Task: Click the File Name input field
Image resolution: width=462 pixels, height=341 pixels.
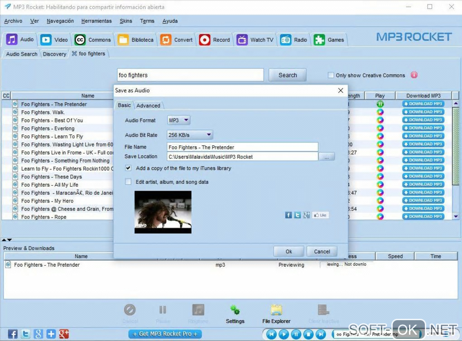Action: pyautogui.click(x=242, y=147)
